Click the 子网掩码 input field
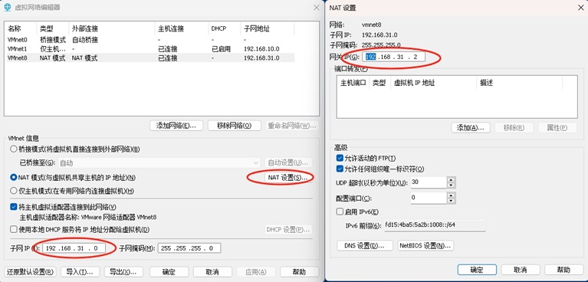The height and width of the screenshot is (282, 588). [189, 248]
